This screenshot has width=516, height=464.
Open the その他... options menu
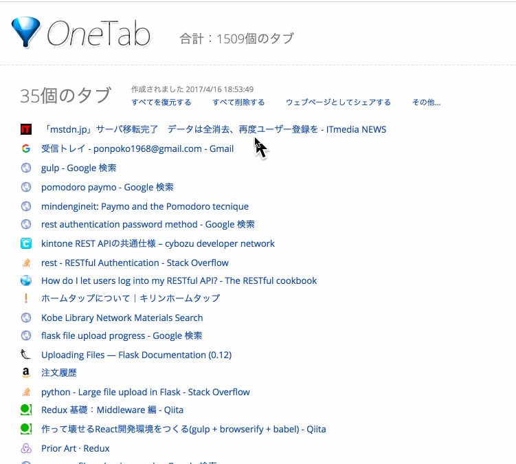(x=427, y=102)
